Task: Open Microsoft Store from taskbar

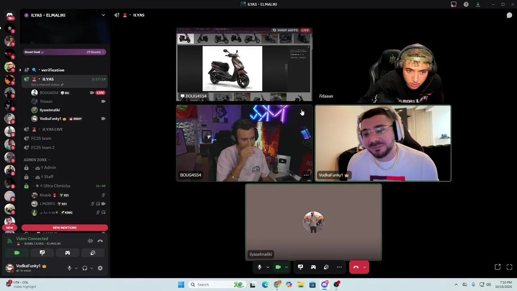Action: point(313,285)
